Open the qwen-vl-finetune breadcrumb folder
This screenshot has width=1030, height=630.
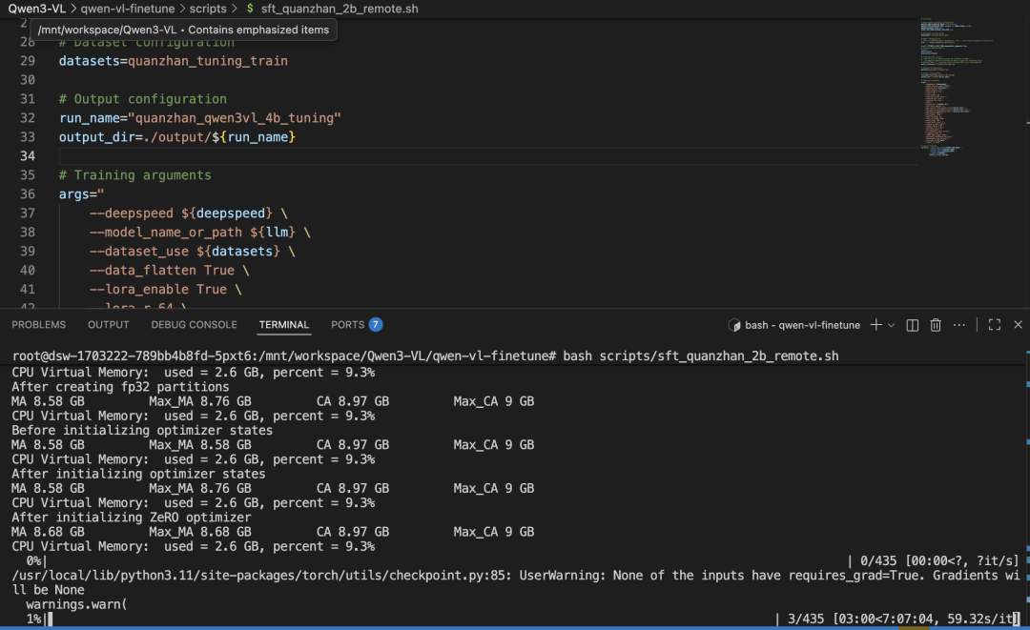tap(120, 9)
